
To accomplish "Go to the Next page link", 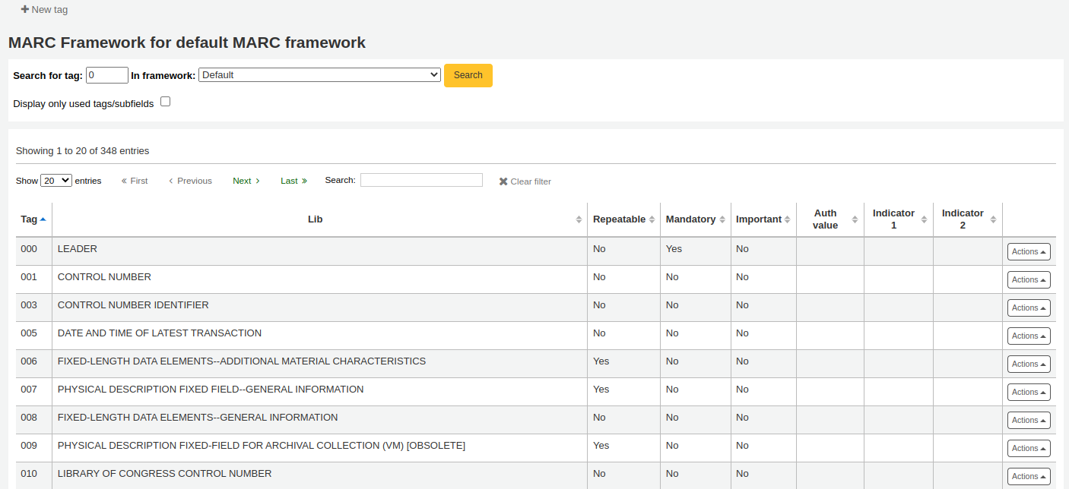I will click(x=246, y=181).
